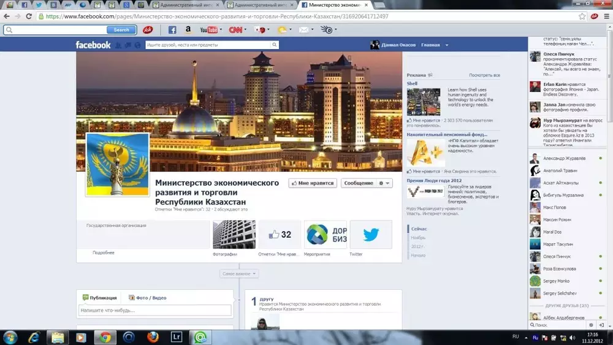
Task: Bookmark the page with the star icon
Action: [x=582, y=17]
